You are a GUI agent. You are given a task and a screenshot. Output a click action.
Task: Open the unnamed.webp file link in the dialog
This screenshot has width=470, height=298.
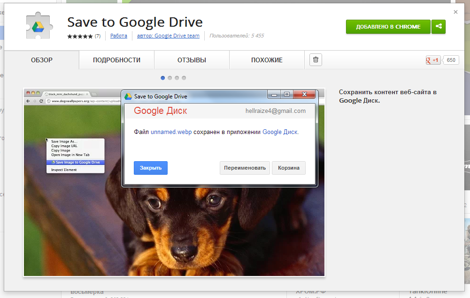(x=171, y=132)
